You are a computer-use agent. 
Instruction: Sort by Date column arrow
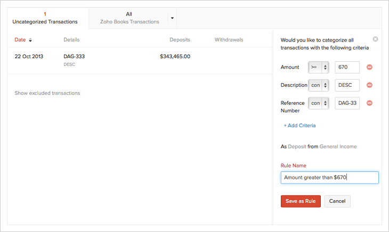30,40
